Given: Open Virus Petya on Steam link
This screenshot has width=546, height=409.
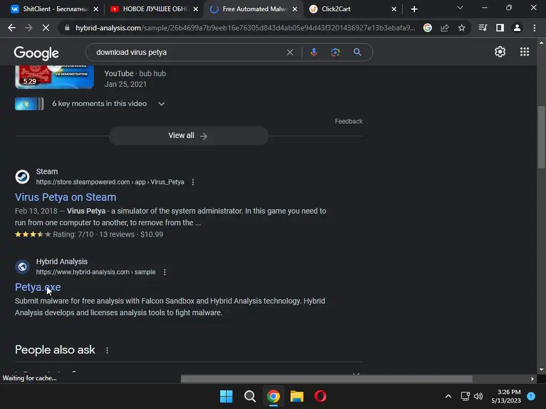Looking at the screenshot, I should coord(66,197).
